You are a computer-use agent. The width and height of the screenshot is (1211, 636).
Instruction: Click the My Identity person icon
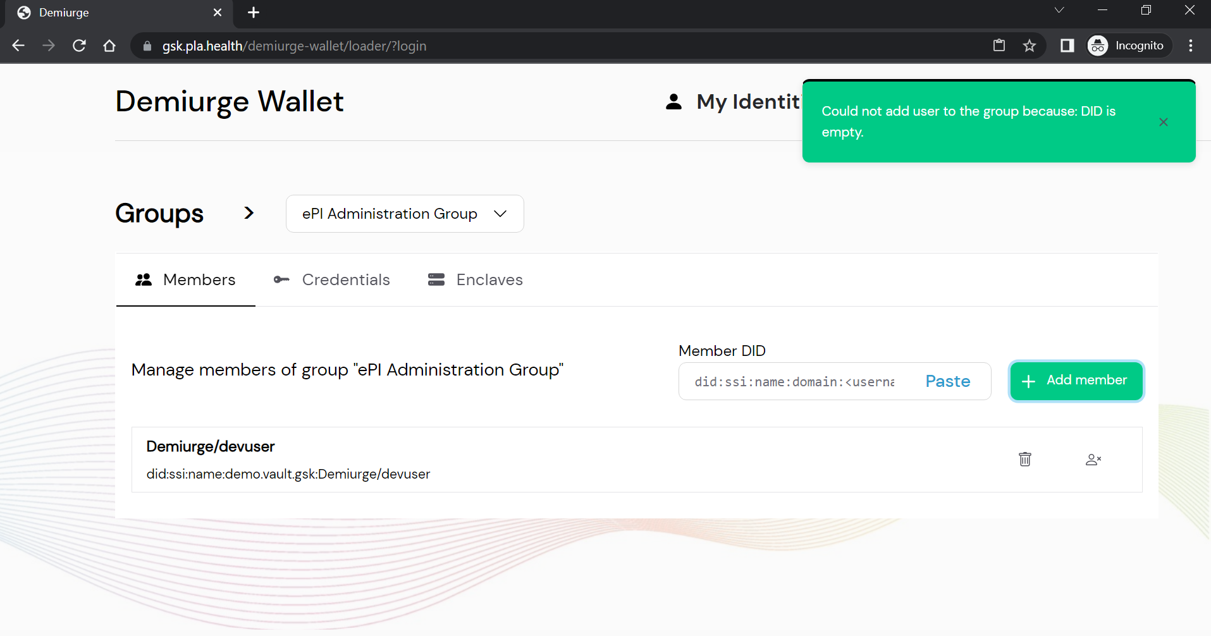[673, 101]
